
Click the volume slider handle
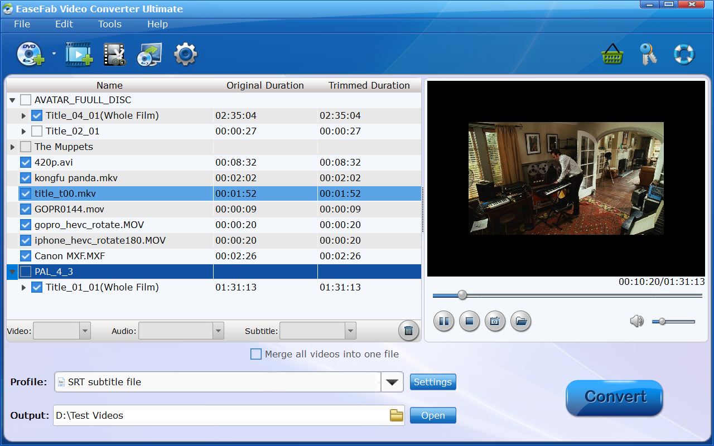(662, 321)
